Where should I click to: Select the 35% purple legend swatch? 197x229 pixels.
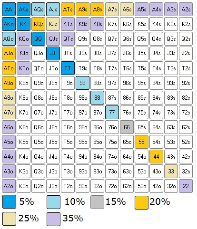[53, 219]
